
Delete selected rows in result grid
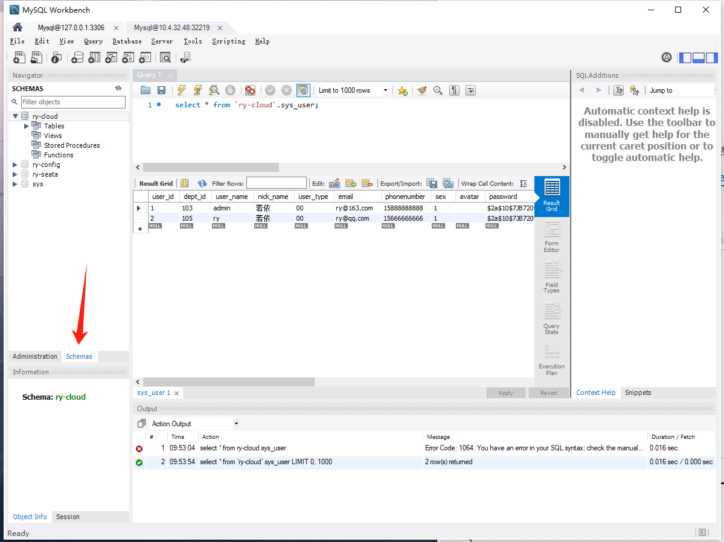pos(367,183)
